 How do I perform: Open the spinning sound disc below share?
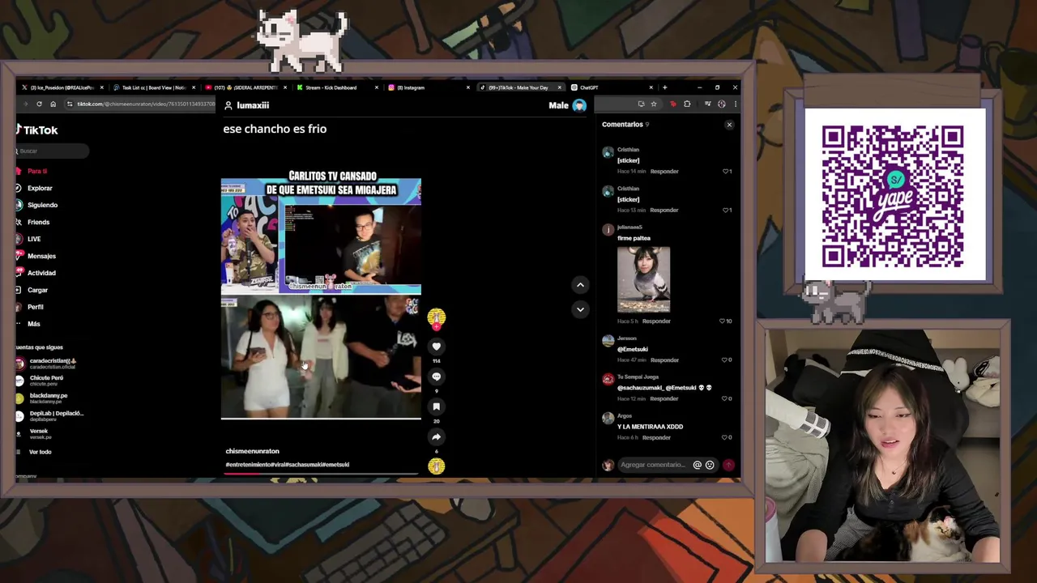point(436,466)
